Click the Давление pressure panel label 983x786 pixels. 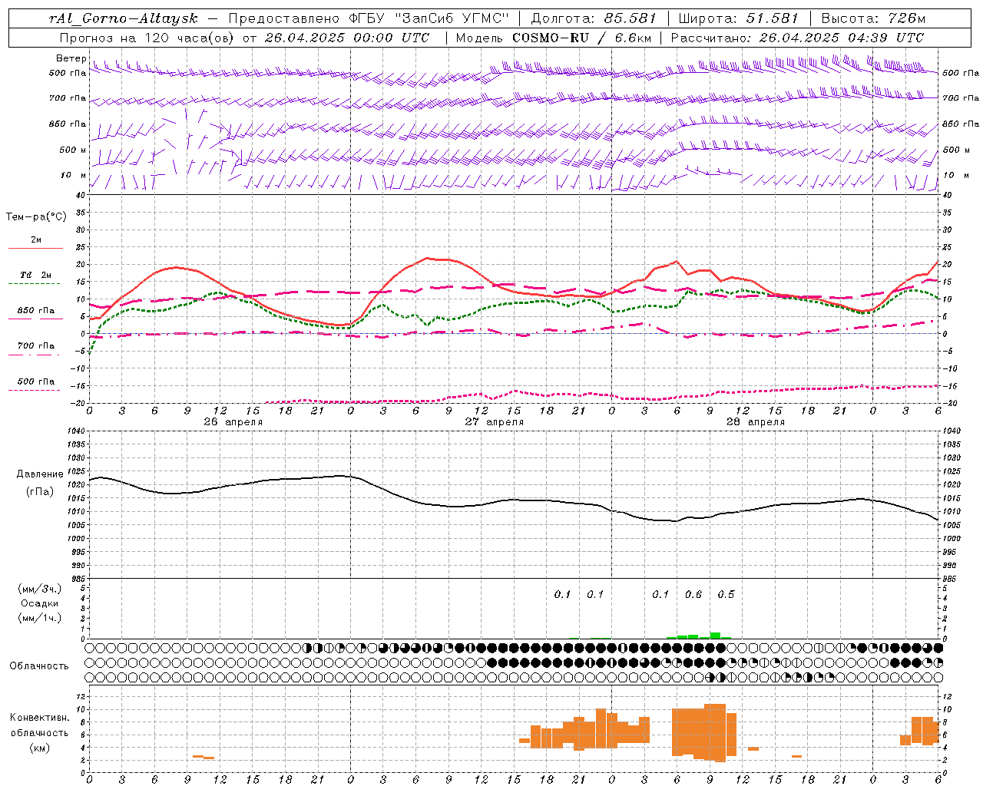tap(40, 474)
